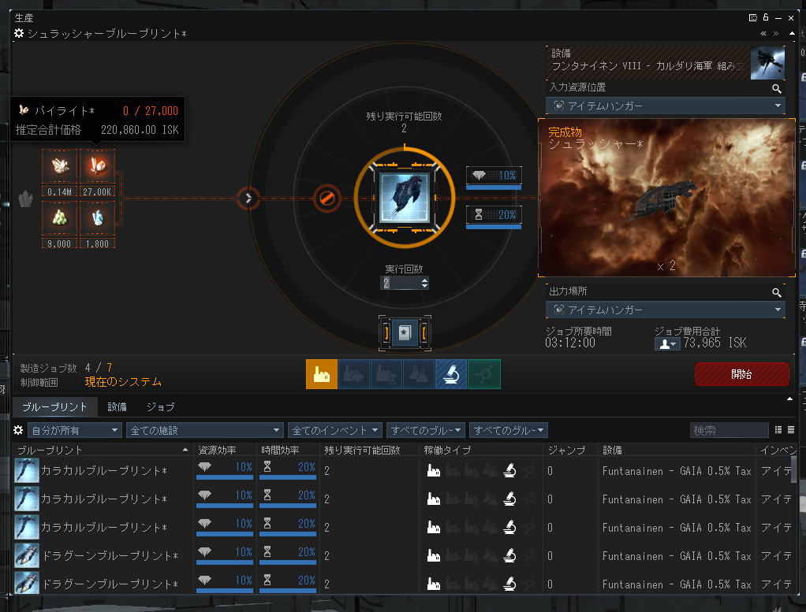Collapse the blueprint list panel triangle
The width and height of the screenshot is (806, 612).
point(789,399)
